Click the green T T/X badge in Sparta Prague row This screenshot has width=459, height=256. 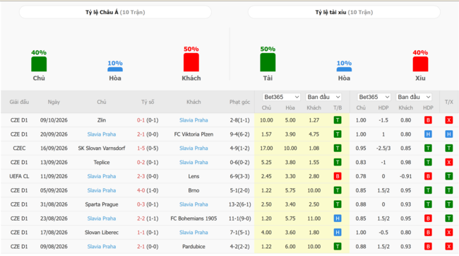point(448,204)
